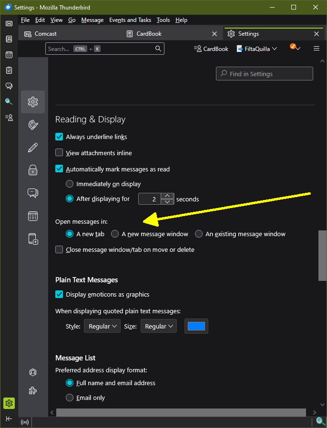Click the CardBook toolbar button

coord(211,49)
